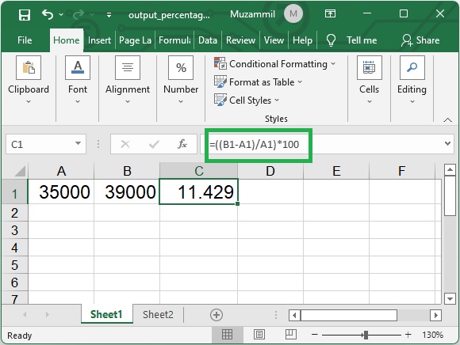Image resolution: width=460 pixels, height=345 pixels.
Task: Click the Select All corner triangle
Action: click(20, 171)
